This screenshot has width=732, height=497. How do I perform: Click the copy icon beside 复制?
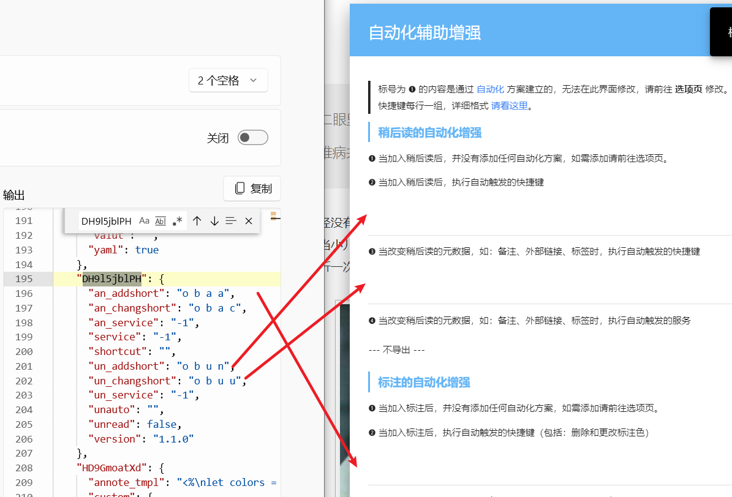coord(239,188)
